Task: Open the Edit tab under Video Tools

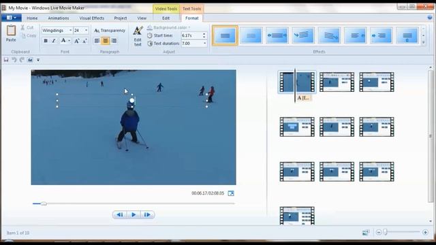Action: click(166, 18)
